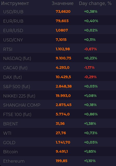Click the EUR/USD pair label
The width and height of the screenshot is (116, 166).
pos(13,30)
